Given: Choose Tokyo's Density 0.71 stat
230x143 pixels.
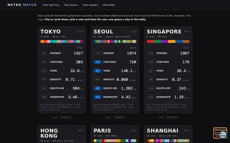Looking at the screenshot, I should 62,80.
